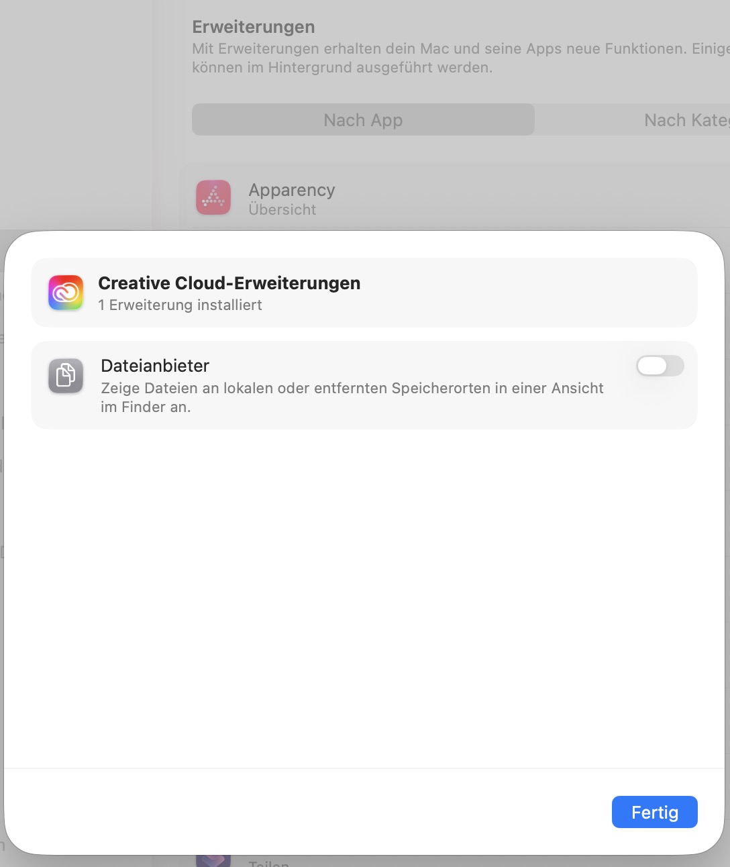Click blank space in the Creative Cloud header row
Screen dimensions: 730x867
[x=523, y=293]
